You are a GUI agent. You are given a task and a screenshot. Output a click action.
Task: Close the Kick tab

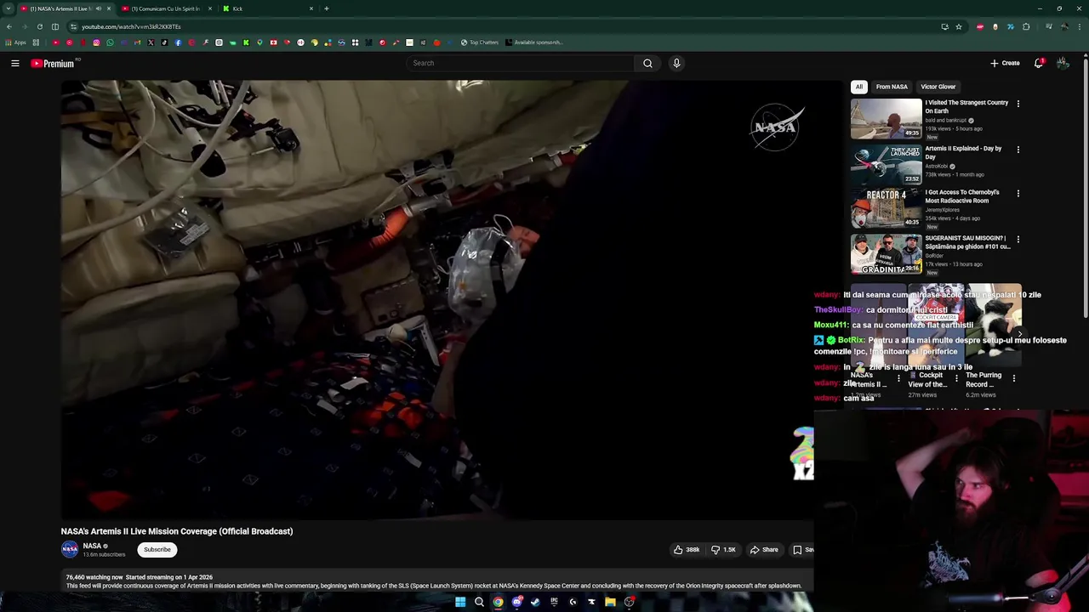coord(311,8)
